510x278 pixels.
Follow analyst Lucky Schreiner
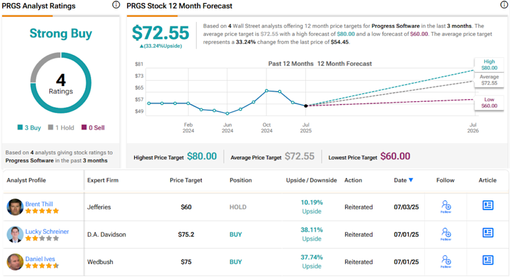(445, 234)
